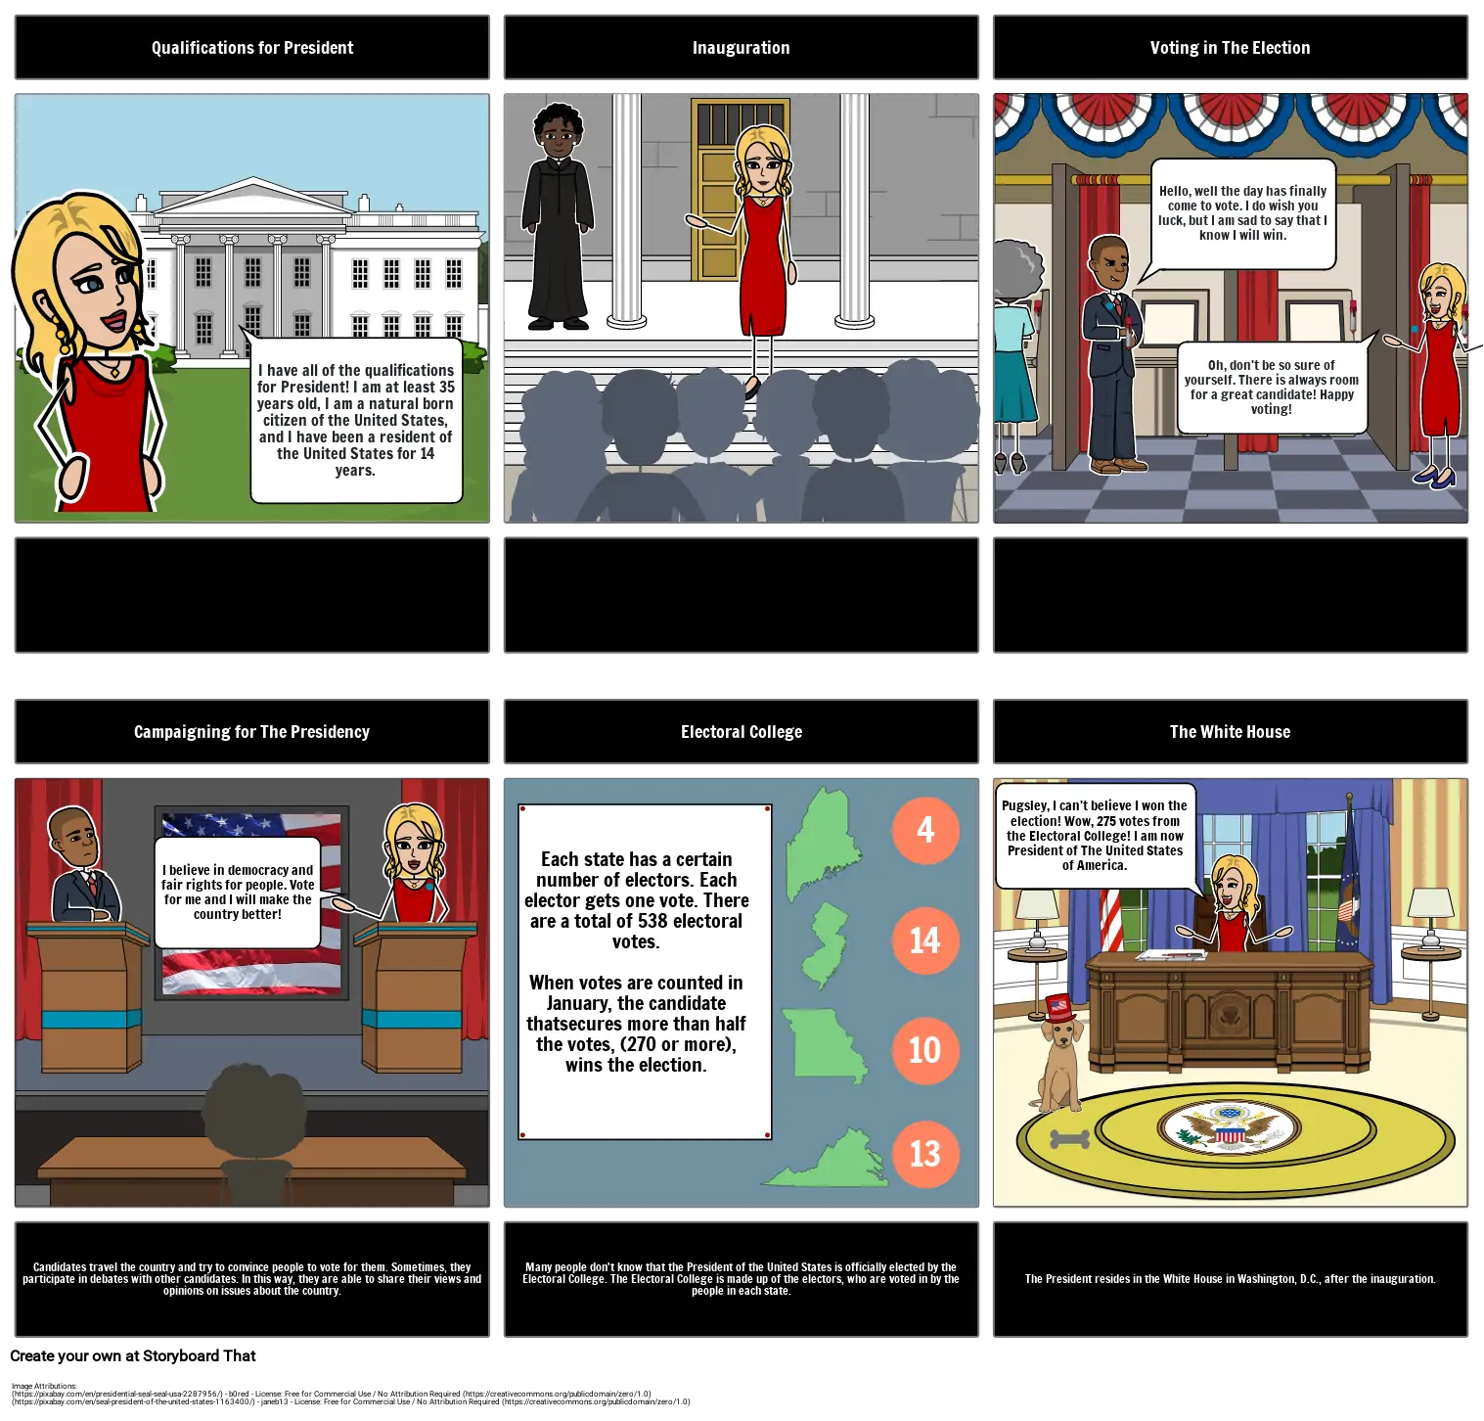Open the 'Create your own at Storyboard That' link
Image resolution: width=1484 pixels, height=1421 pixels.
click(x=133, y=1356)
